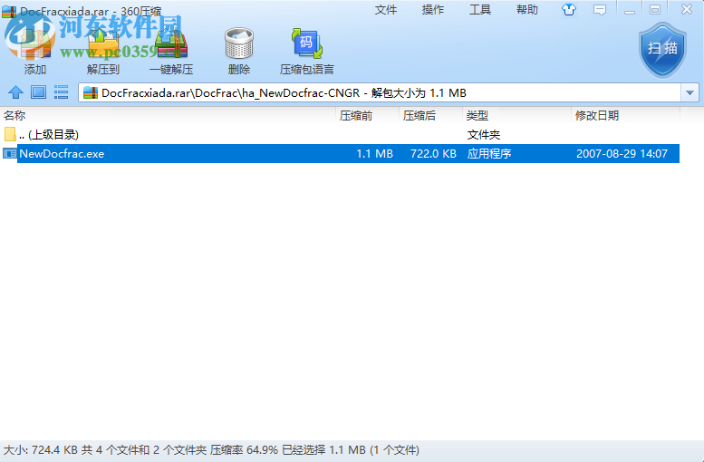
Task: Click the 722.0 KB compressed size cell
Action: tap(433, 154)
